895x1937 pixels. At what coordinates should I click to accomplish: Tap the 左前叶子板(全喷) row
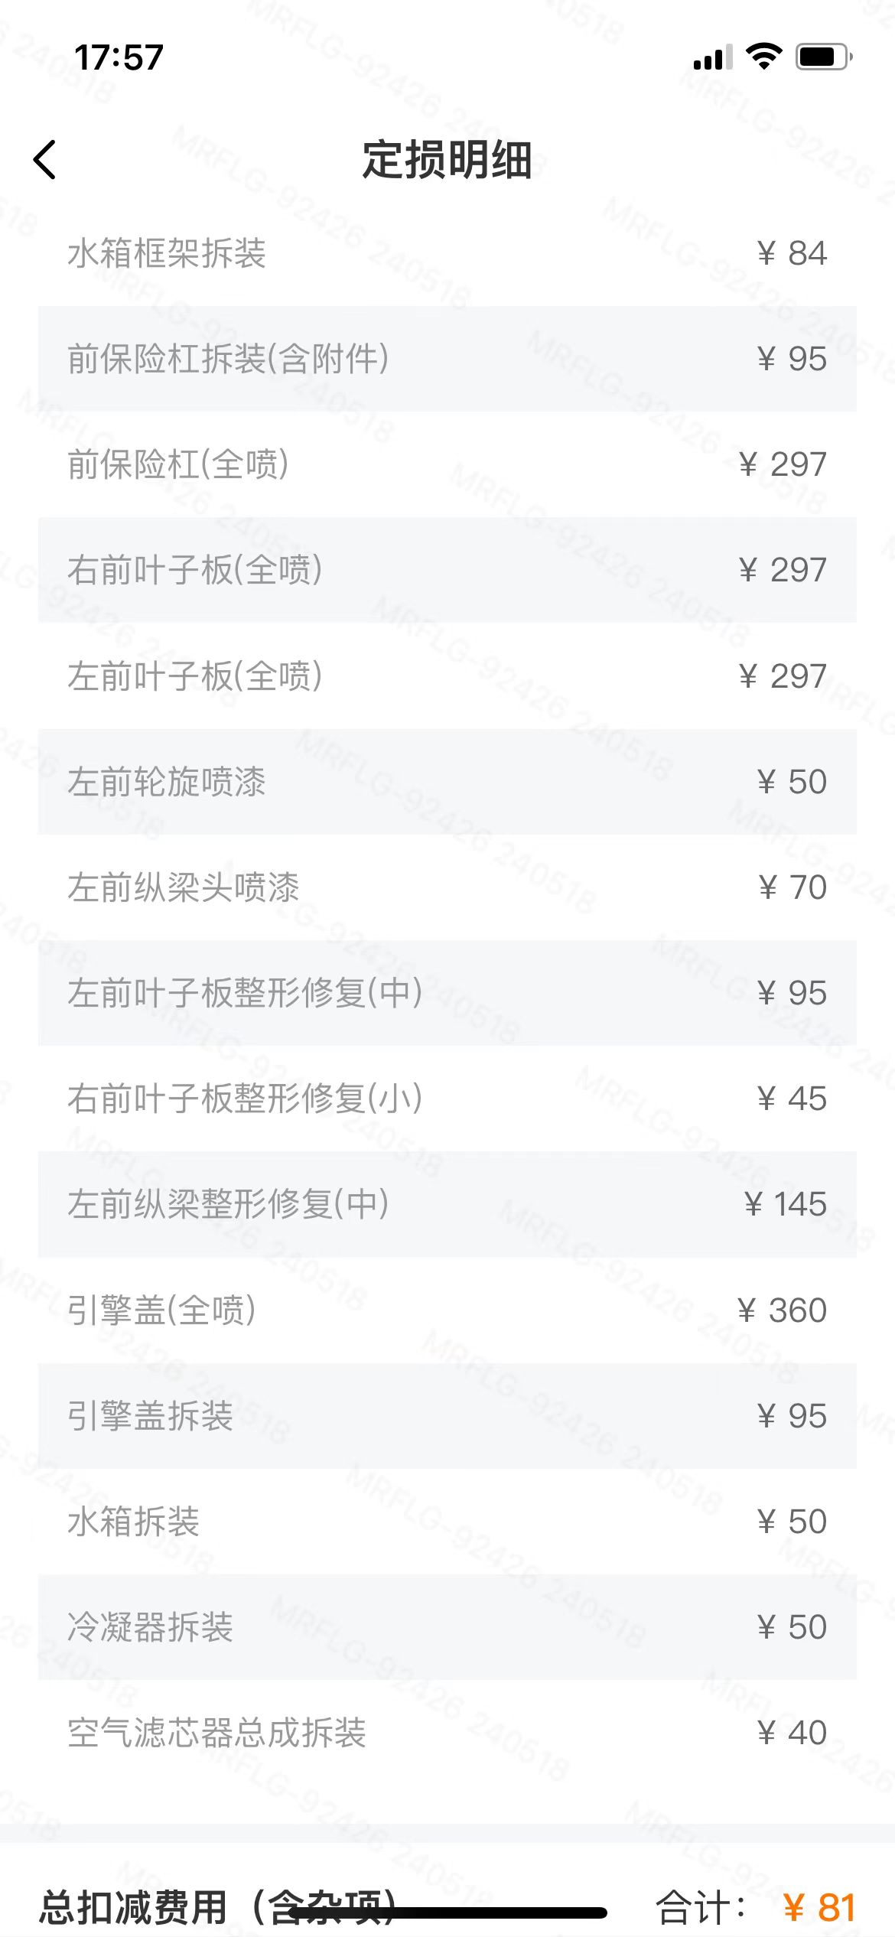pos(447,676)
